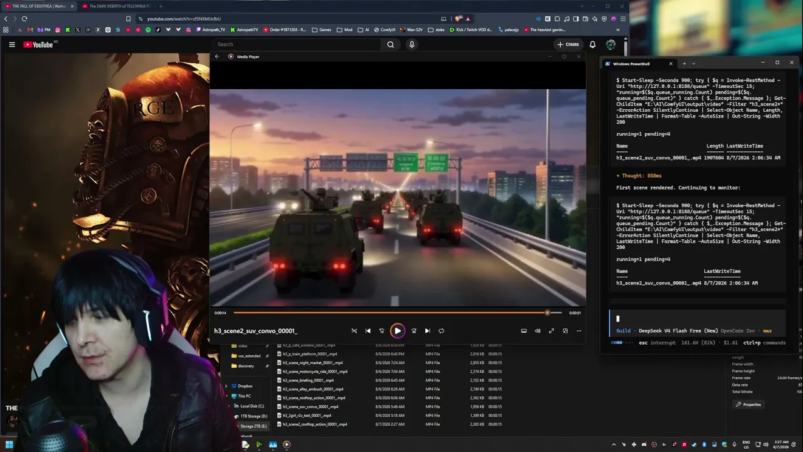Image resolution: width=803 pixels, height=452 pixels.
Task: Go back in the browser
Action: tap(6, 19)
